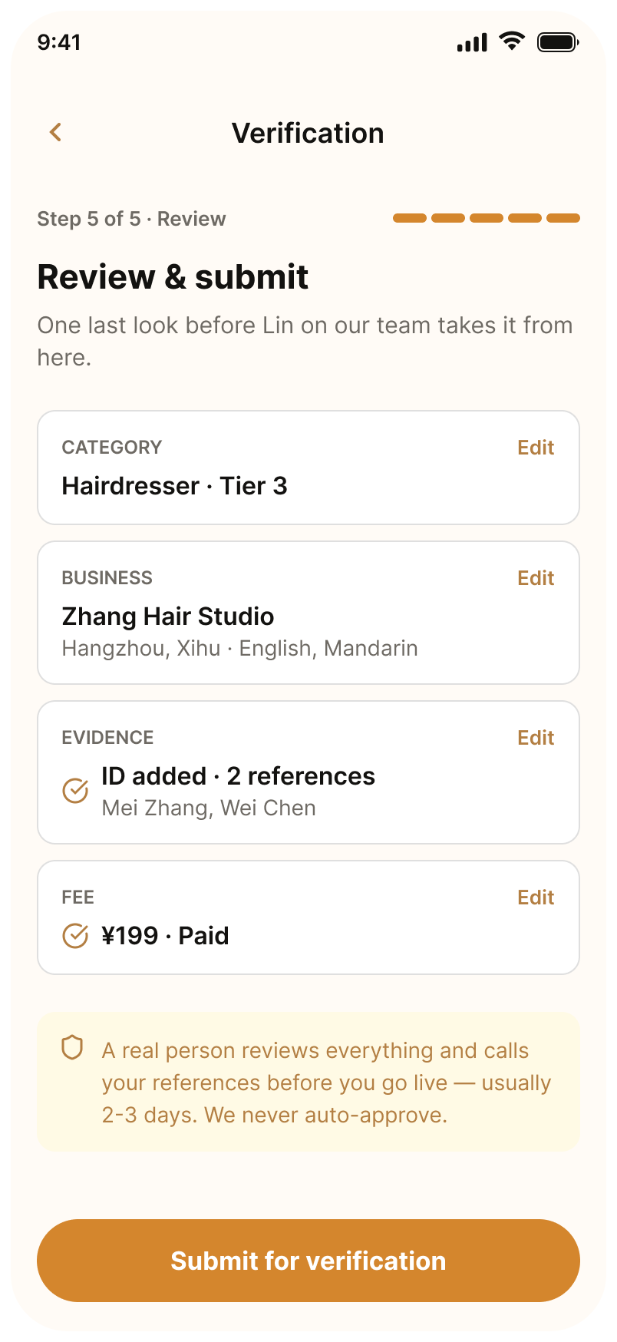
Task: Tap the Wi-Fi status icon
Action: coord(511,41)
